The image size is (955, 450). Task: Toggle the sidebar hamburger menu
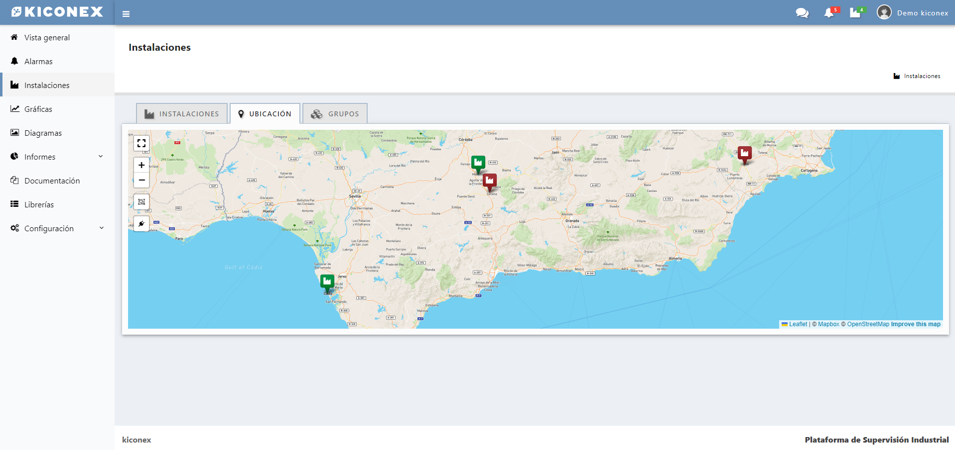126,14
